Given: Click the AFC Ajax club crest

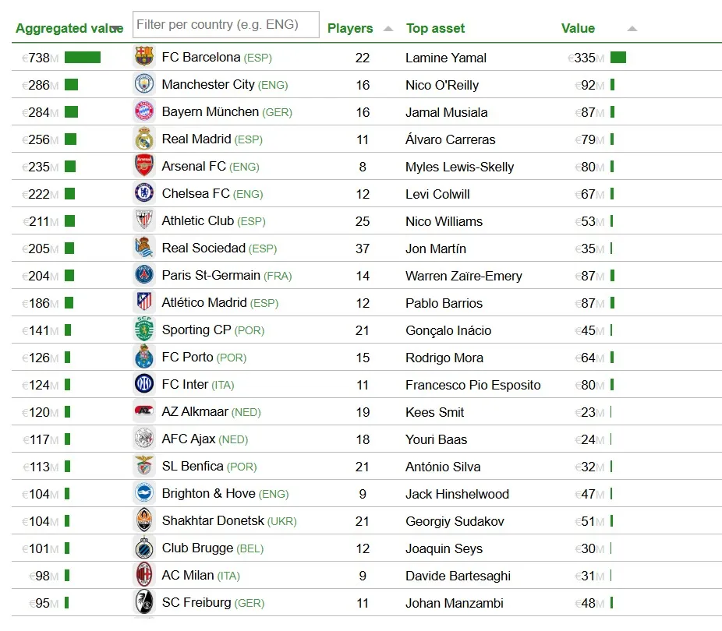Looking at the screenshot, I should click(x=144, y=439).
